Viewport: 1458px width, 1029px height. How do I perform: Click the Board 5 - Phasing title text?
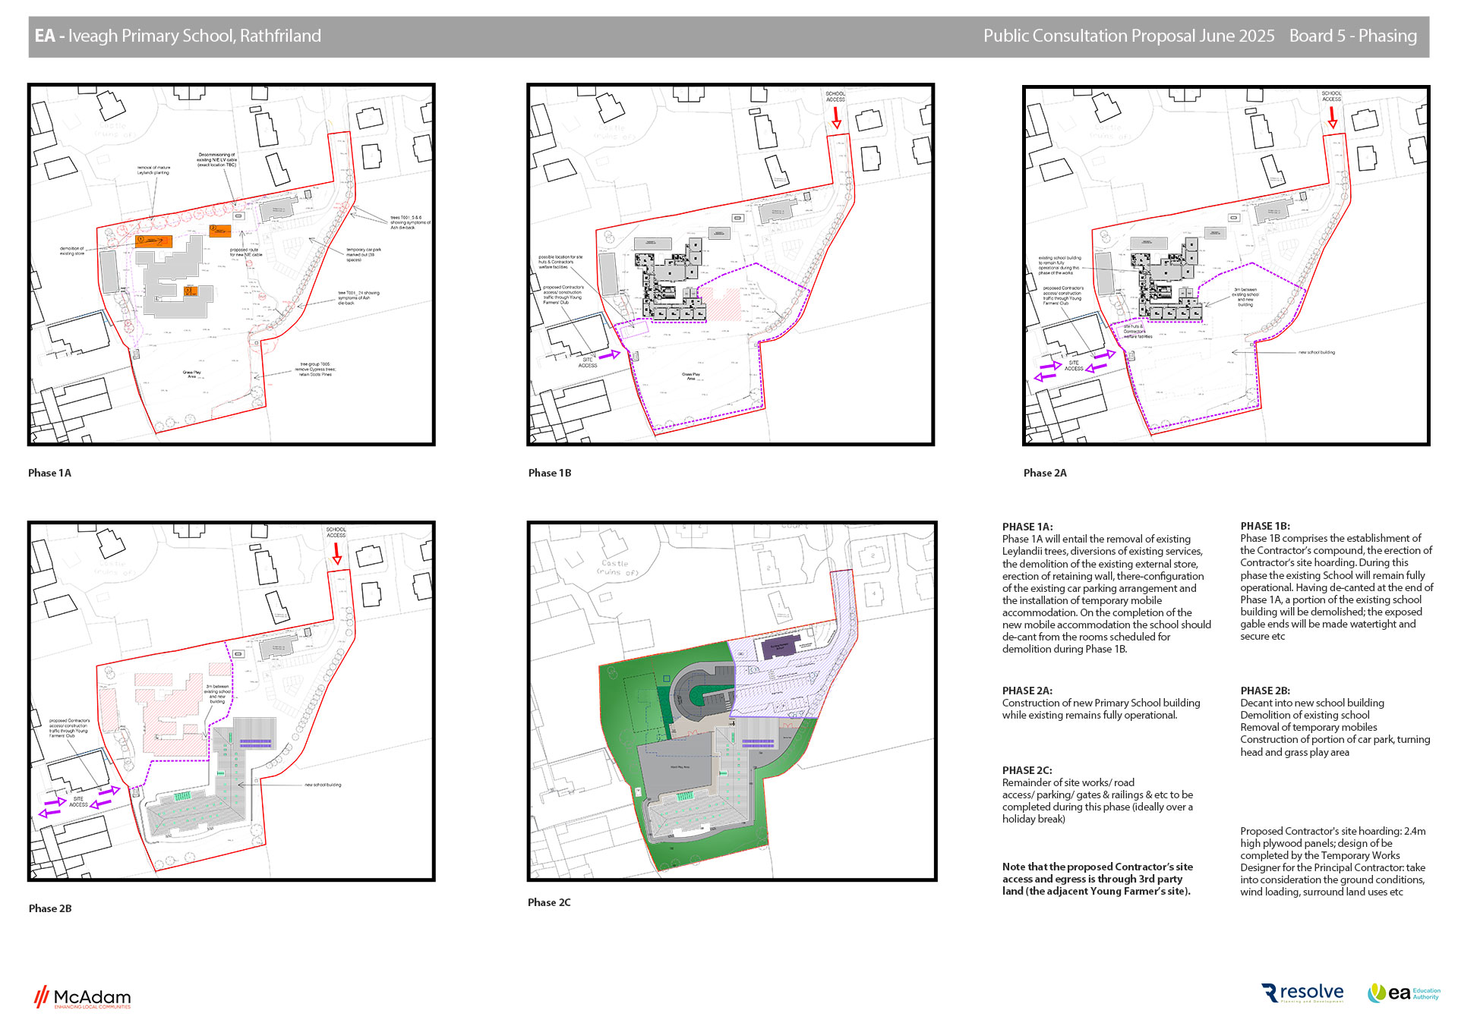point(1352,36)
